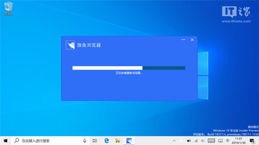This screenshot has height=145, width=259.
Task: Click the sailfish browser logo in installer
Action: pos(70,45)
